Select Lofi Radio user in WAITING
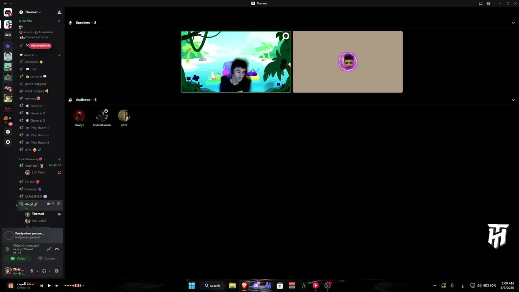Screen dimensions: 519x292 pyautogui.click(x=43, y=172)
